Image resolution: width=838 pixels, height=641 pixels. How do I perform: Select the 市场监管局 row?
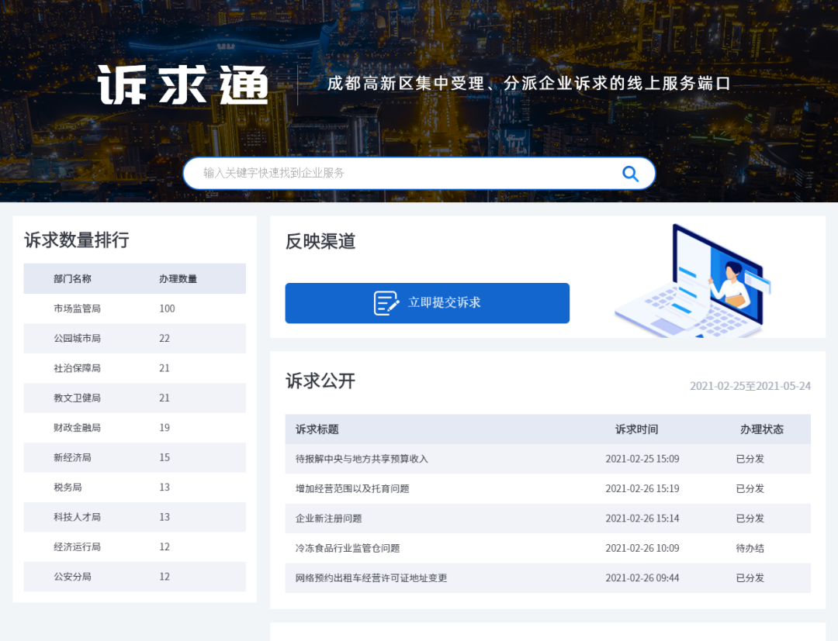pyautogui.click(x=135, y=308)
